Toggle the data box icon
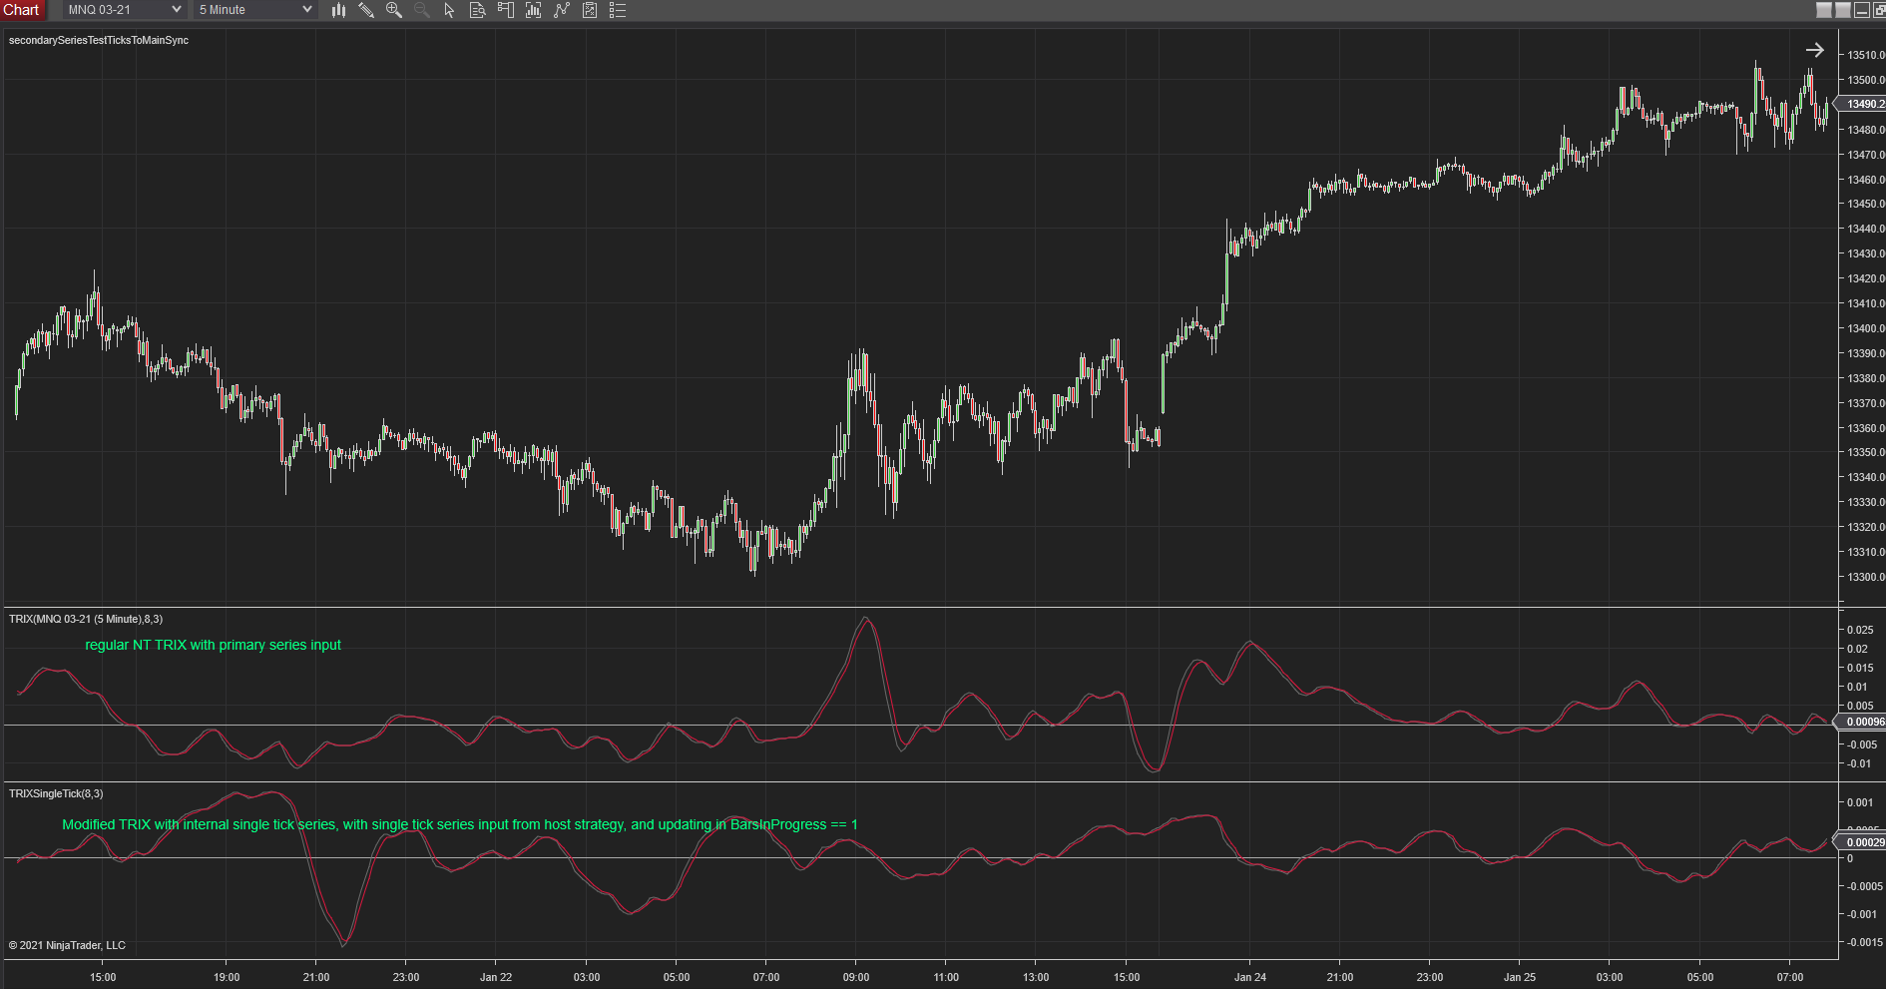 478,10
